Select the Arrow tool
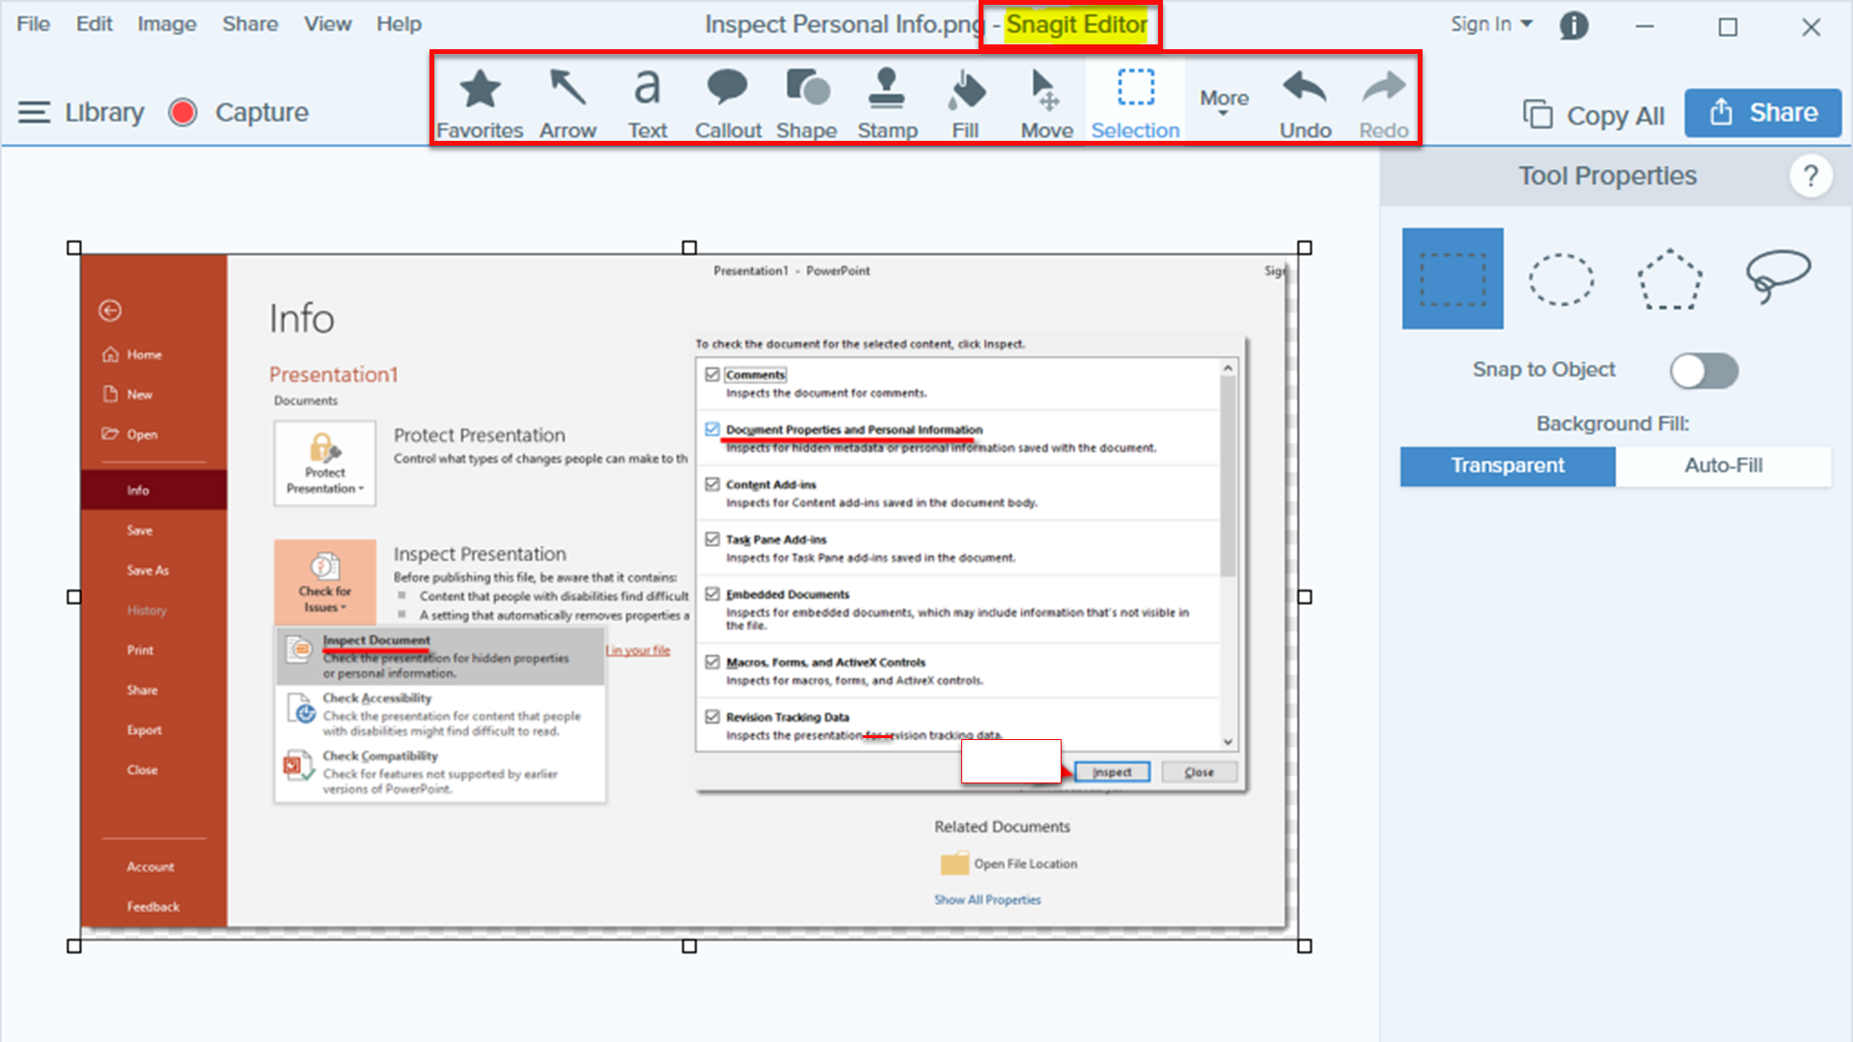This screenshot has height=1042, width=1853. coord(567,101)
